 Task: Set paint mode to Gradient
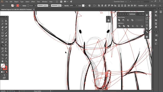(x=4, y=72)
